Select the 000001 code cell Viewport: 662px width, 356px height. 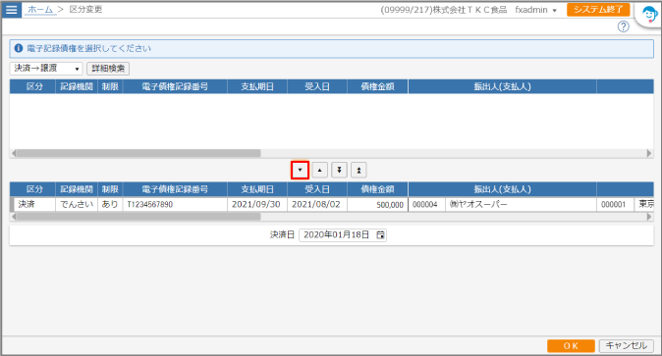615,204
